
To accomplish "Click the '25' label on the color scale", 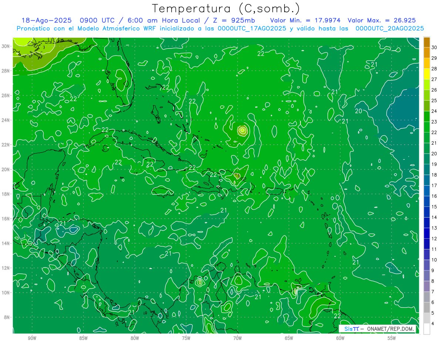I will click(x=434, y=100).
